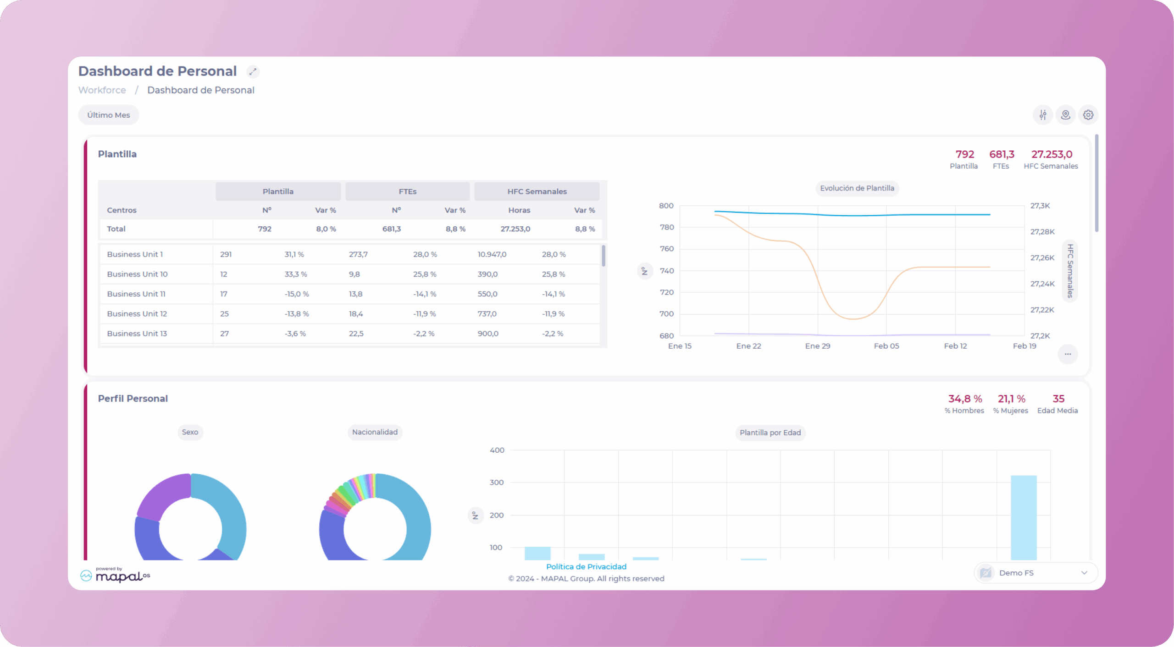Screen dimensions: 1174x647
Task: Open the filter sliders icon
Action: click(x=1042, y=115)
